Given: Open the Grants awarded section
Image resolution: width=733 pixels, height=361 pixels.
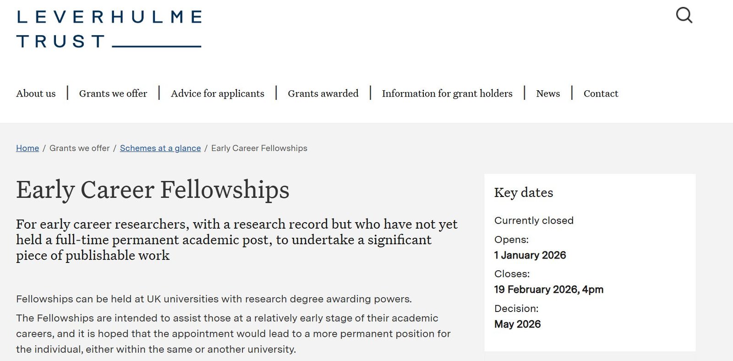Looking at the screenshot, I should tap(323, 93).
